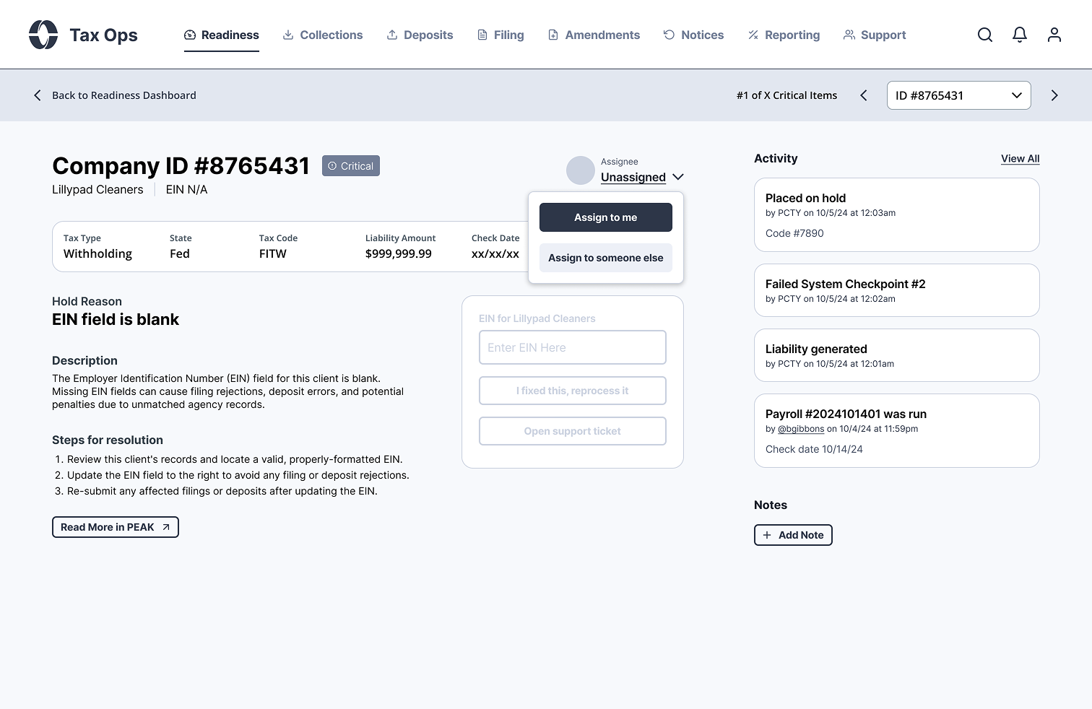Open Read More in PEAK link
This screenshot has width=1092, height=709.
point(115,527)
